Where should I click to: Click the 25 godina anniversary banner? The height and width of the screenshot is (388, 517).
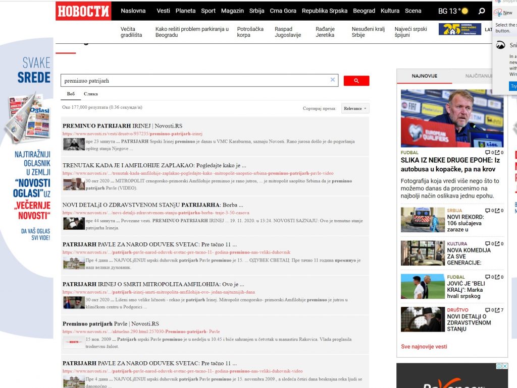[x=459, y=29]
